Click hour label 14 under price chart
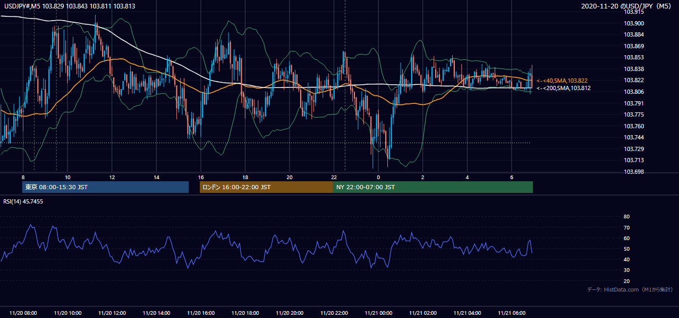The image size is (679, 318). coord(156,177)
